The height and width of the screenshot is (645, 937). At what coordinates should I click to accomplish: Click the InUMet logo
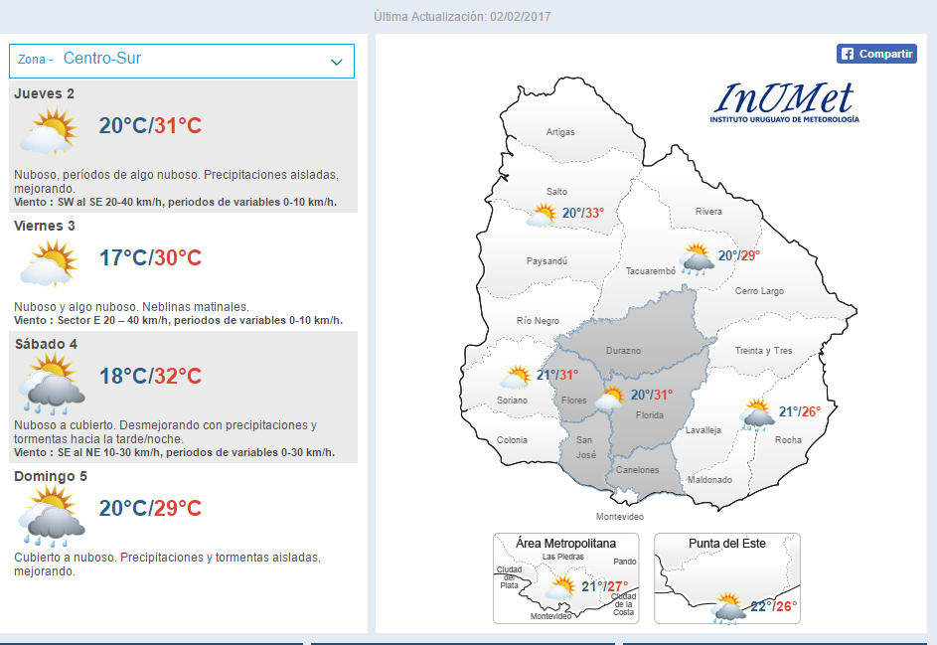coord(785,102)
